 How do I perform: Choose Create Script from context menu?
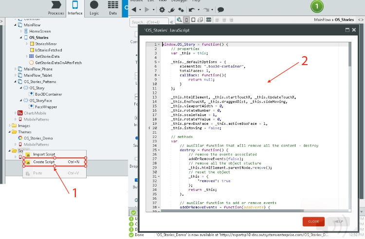pyautogui.click(x=44, y=162)
